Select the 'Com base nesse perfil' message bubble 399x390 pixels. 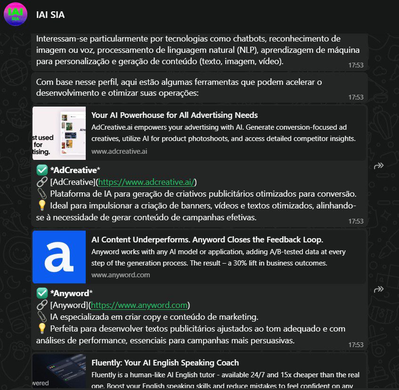200,88
